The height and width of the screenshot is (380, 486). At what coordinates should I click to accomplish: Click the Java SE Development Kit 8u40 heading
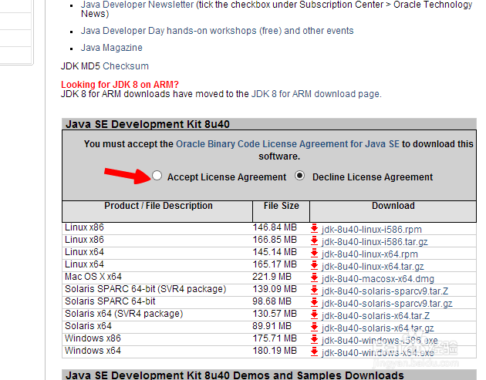click(x=147, y=124)
